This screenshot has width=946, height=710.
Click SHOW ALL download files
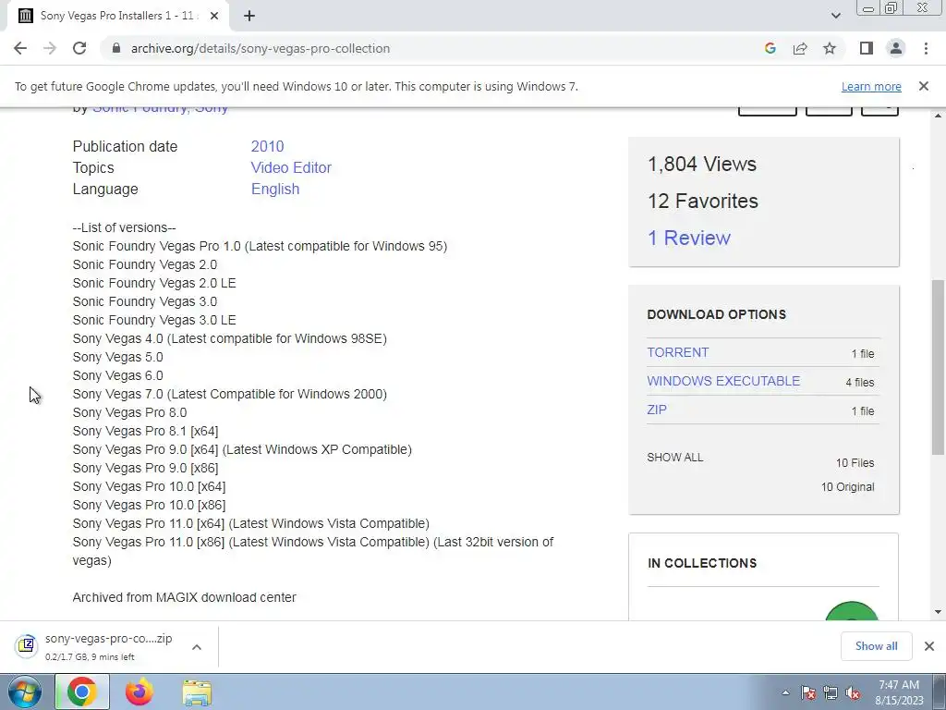pyautogui.click(x=675, y=457)
